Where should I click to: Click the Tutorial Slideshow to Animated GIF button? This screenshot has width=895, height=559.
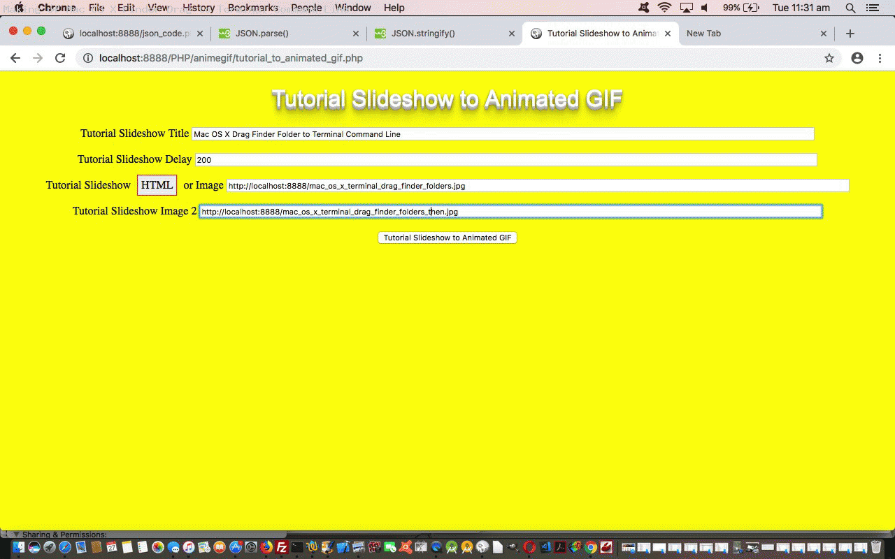(x=447, y=238)
